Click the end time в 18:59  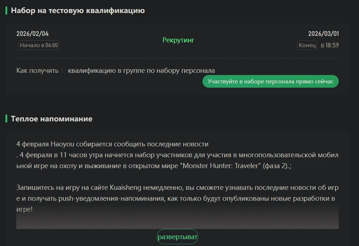(329, 45)
